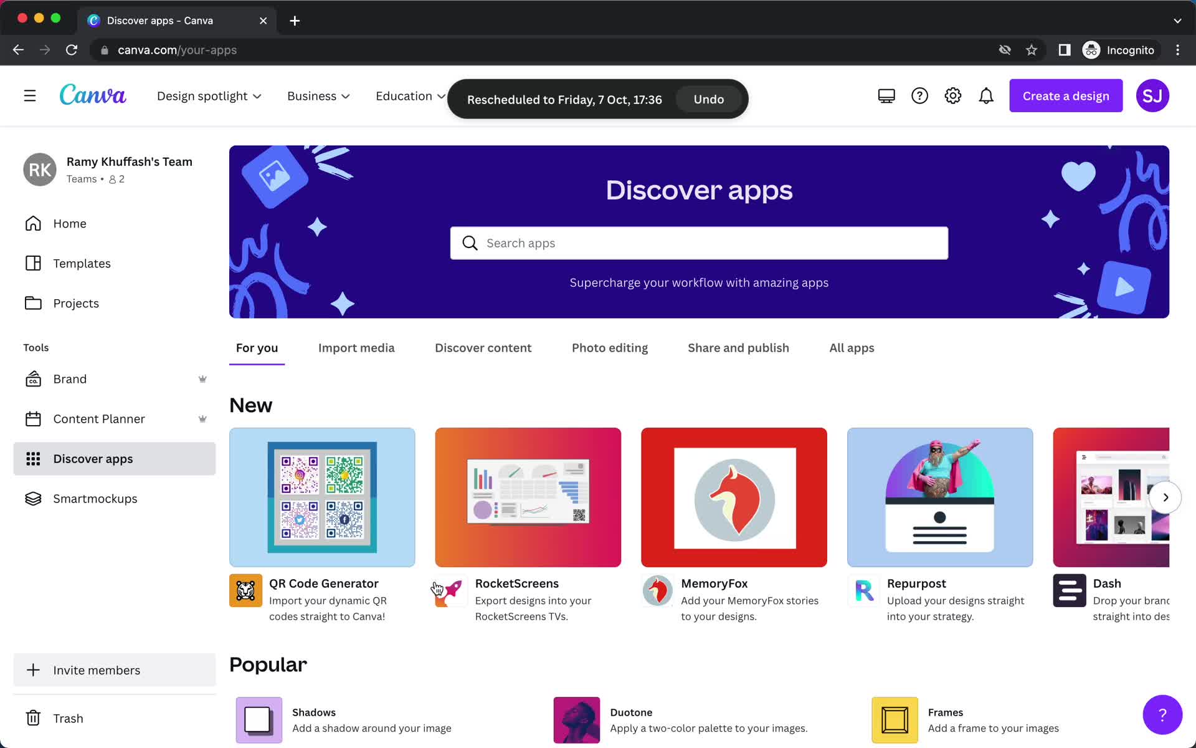Open a new browser tab
Image resolution: width=1196 pixels, height=748 pixels.
(x=295, y=21)
